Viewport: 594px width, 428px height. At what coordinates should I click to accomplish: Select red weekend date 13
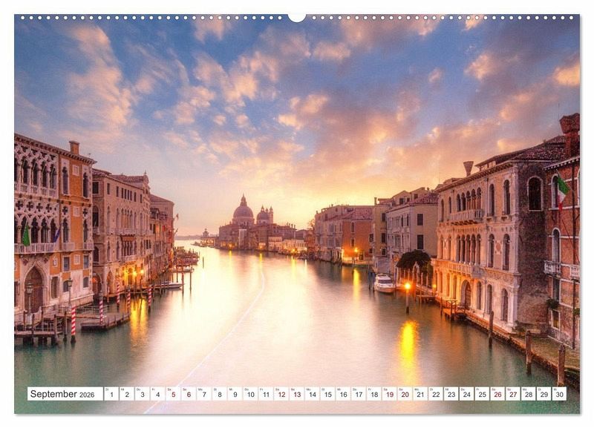coord(296,394)
